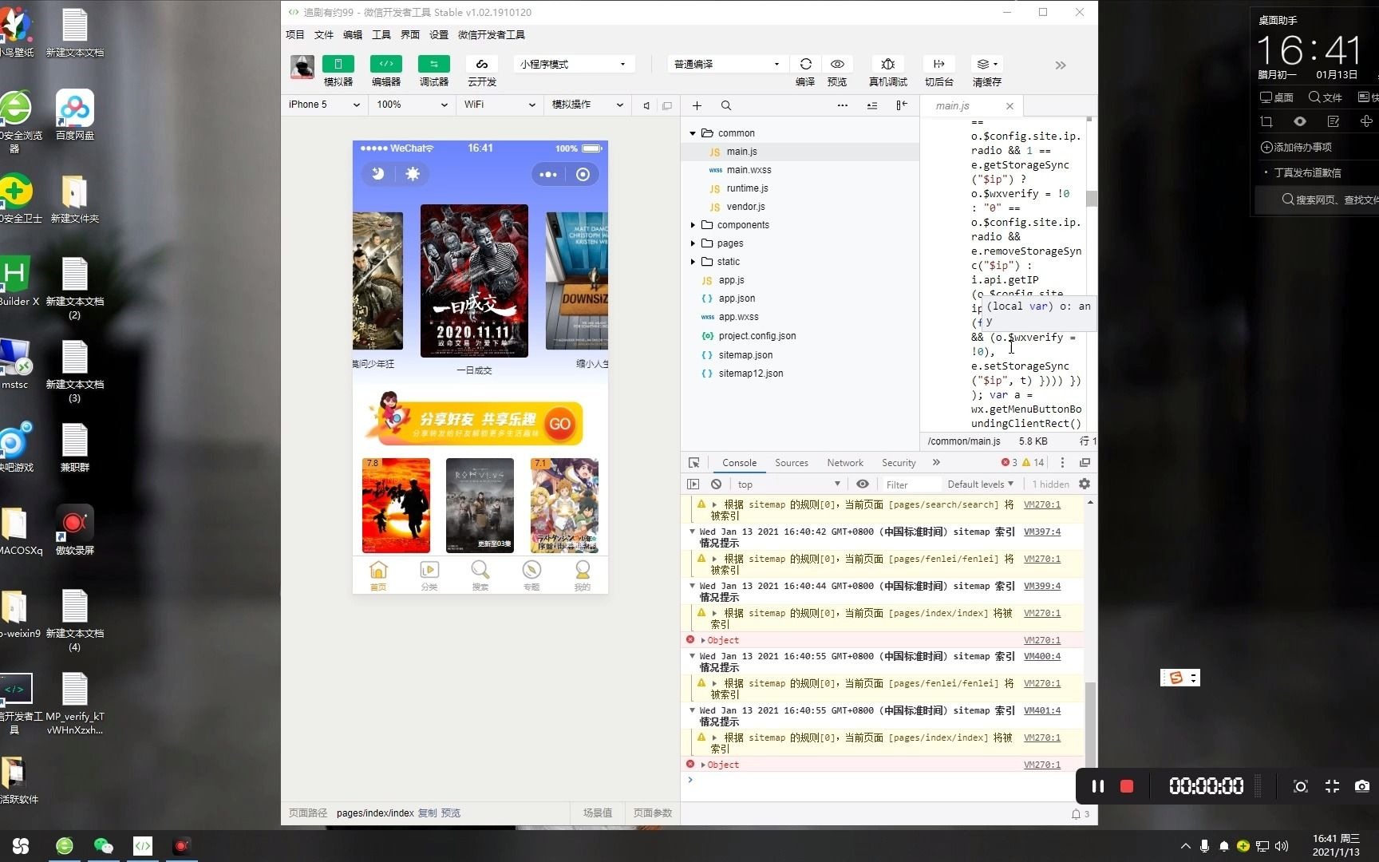Open the 设置 menu
Viewport: 1379px width, 862px height.
[x=439, y=34]
